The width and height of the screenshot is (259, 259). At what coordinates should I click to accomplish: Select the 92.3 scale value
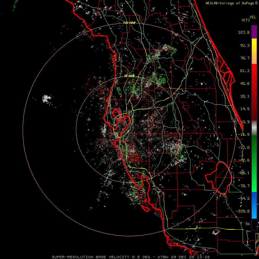245,45
